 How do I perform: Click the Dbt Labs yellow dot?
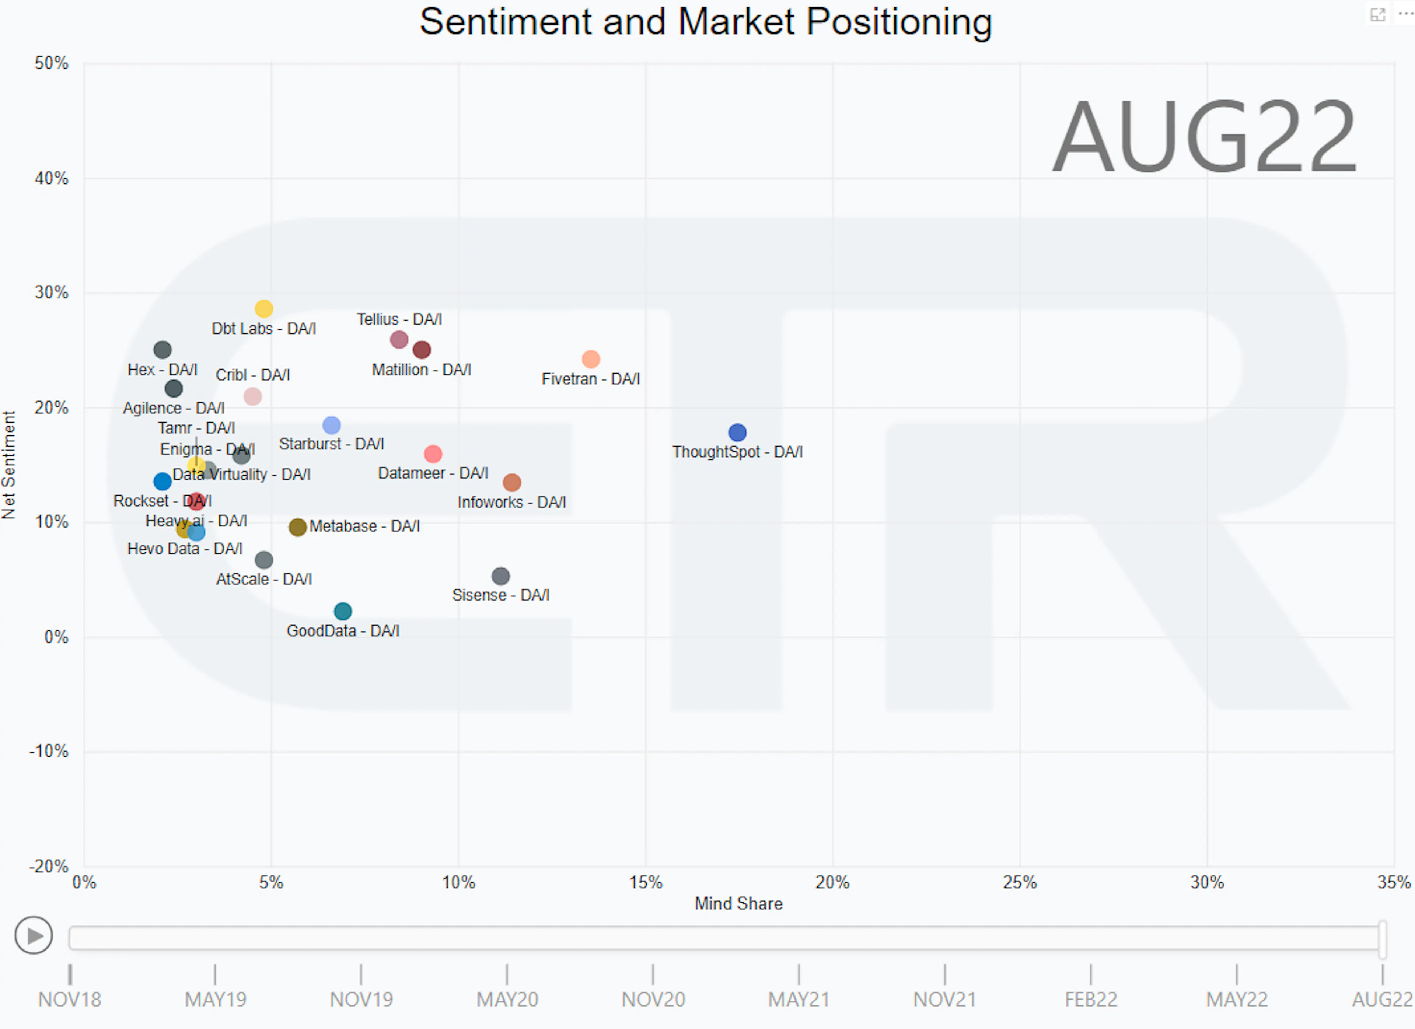point(264,309)
